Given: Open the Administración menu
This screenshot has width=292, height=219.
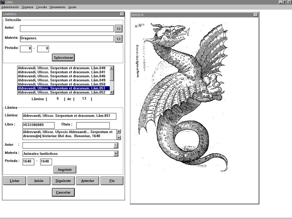Looking at the screenshot, I should pos(10,7).
